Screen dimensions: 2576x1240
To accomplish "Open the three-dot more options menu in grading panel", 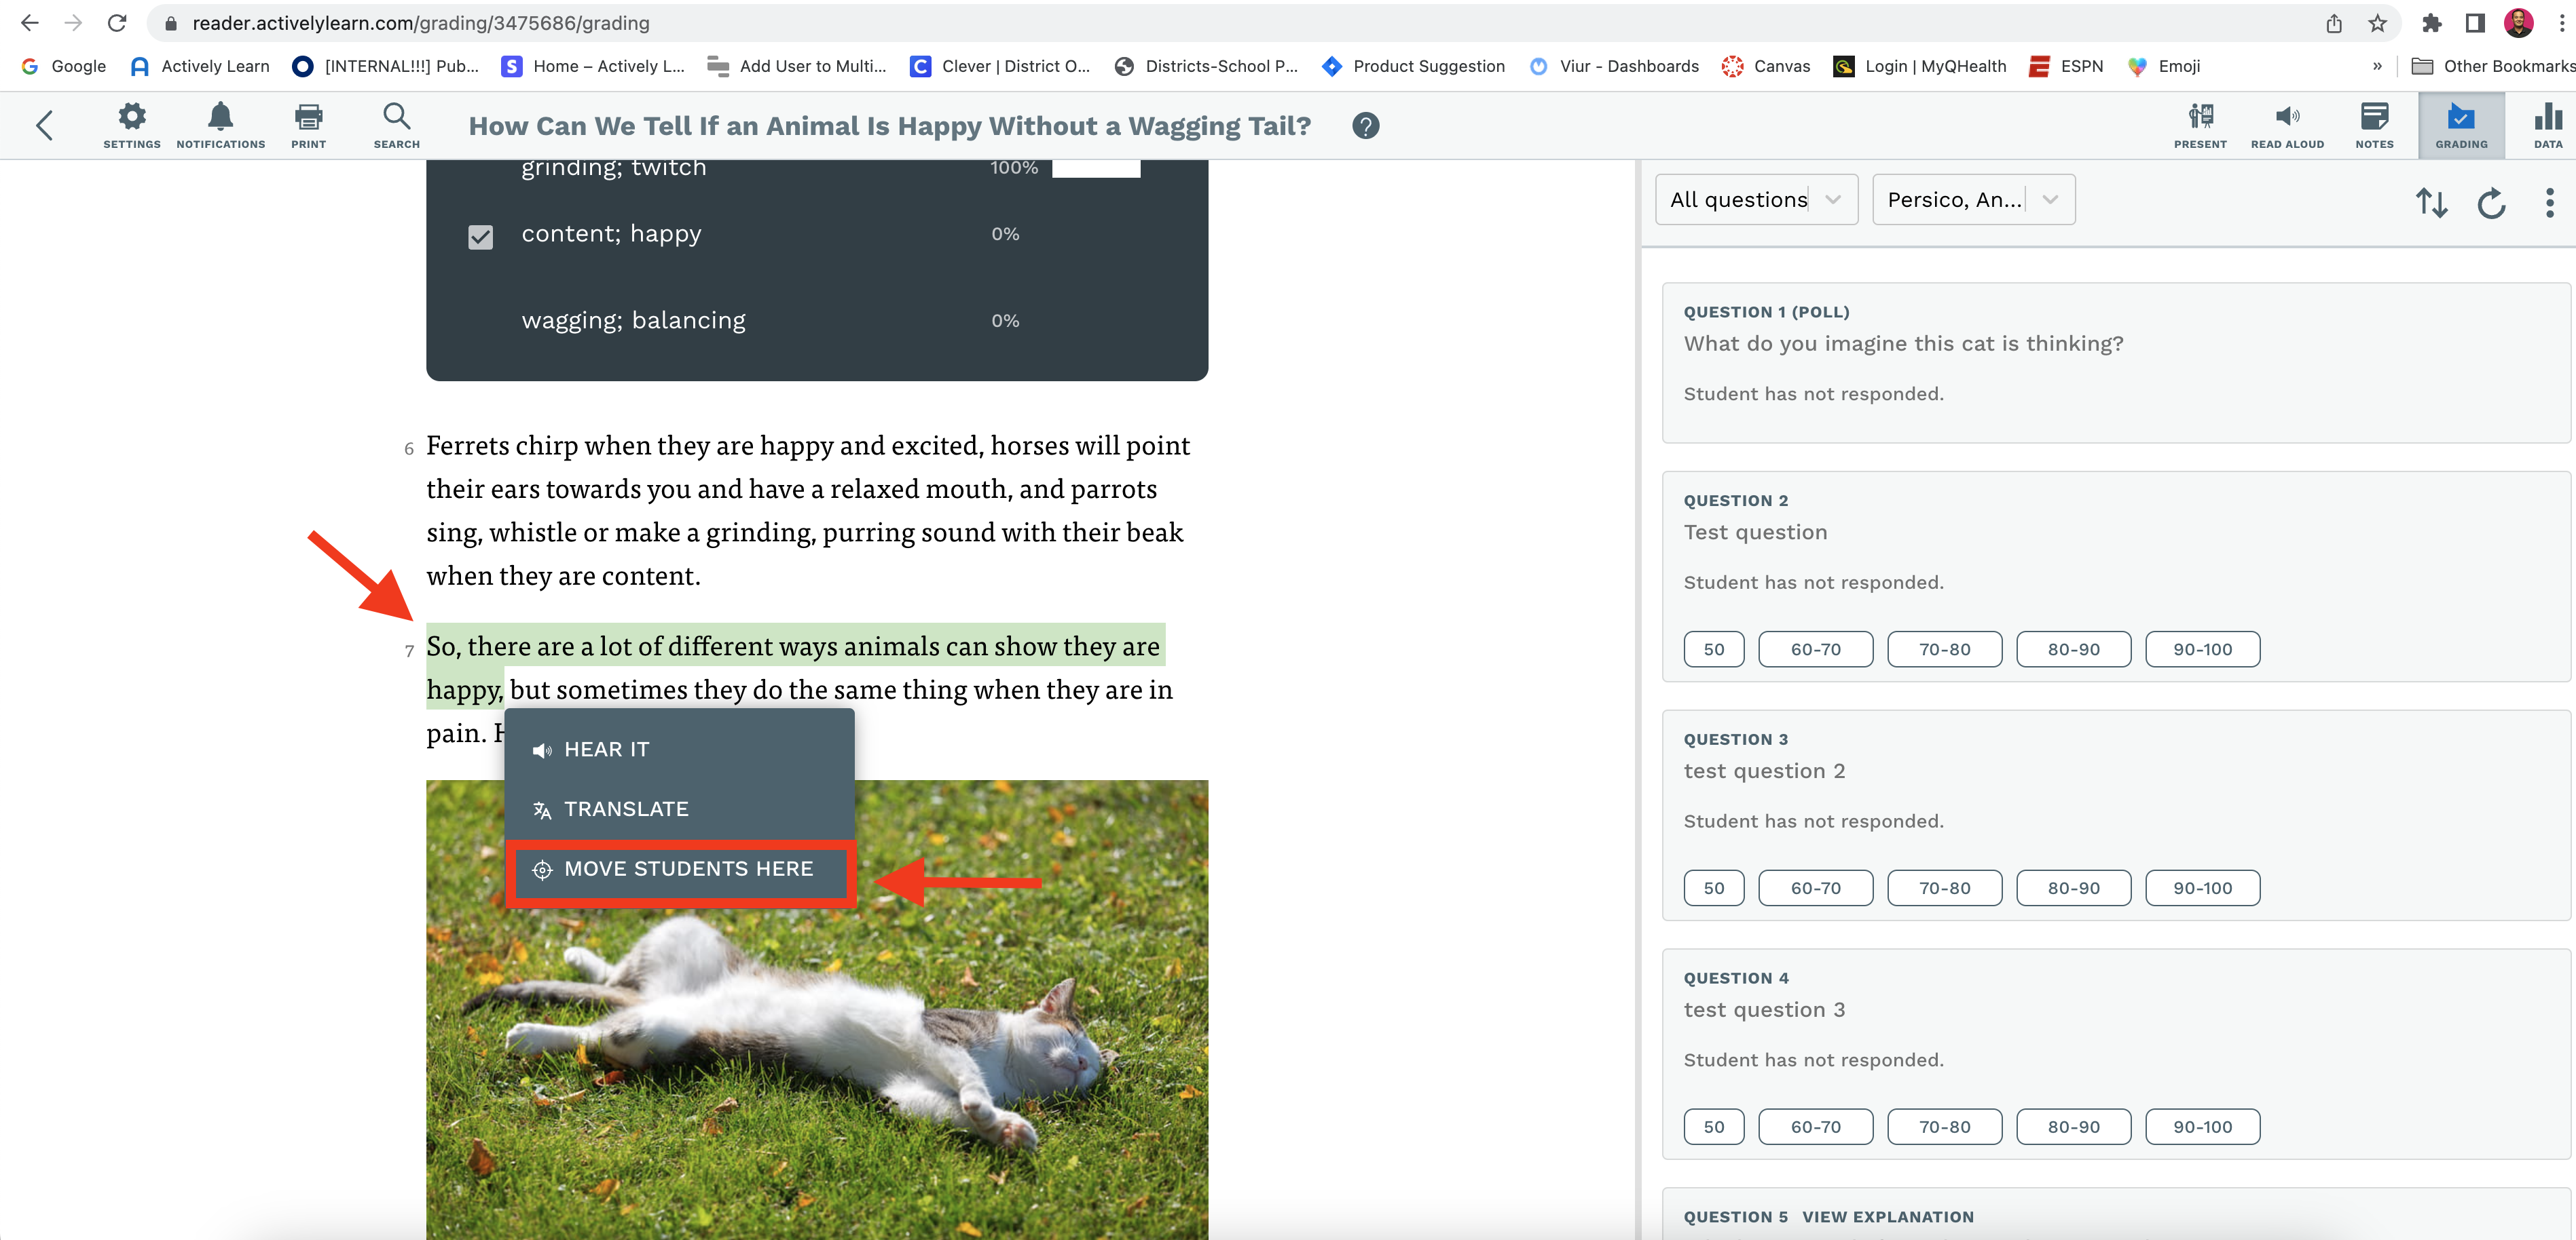I will point(2549,203).
